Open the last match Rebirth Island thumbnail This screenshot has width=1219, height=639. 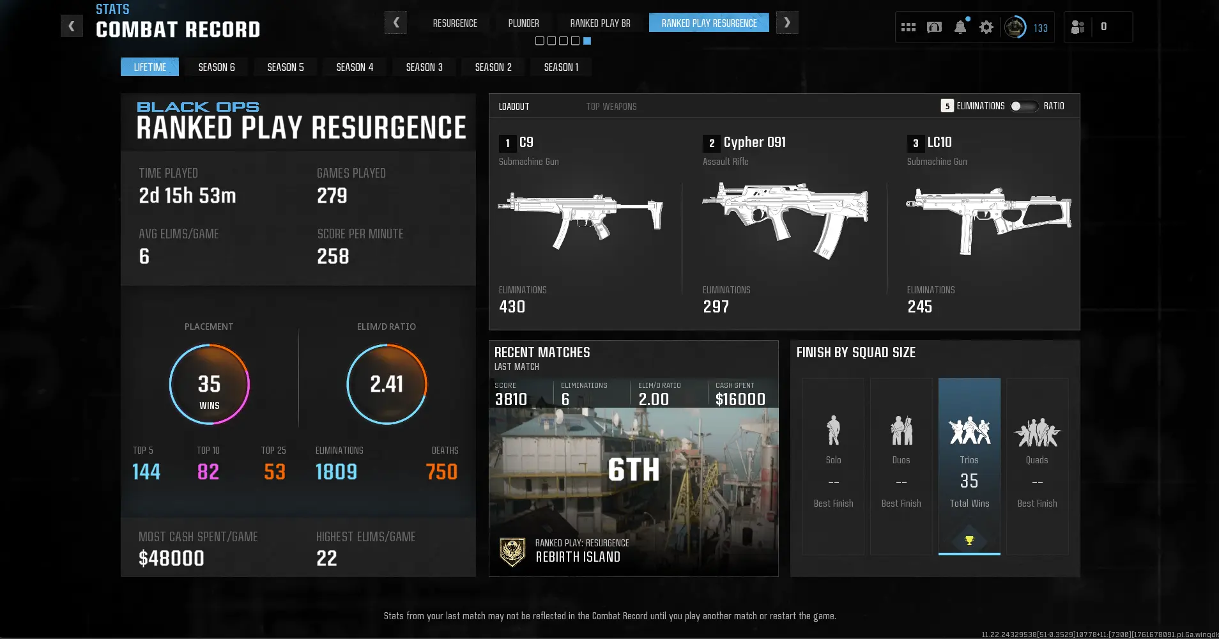pyautogui.click(x=634, y=492)
